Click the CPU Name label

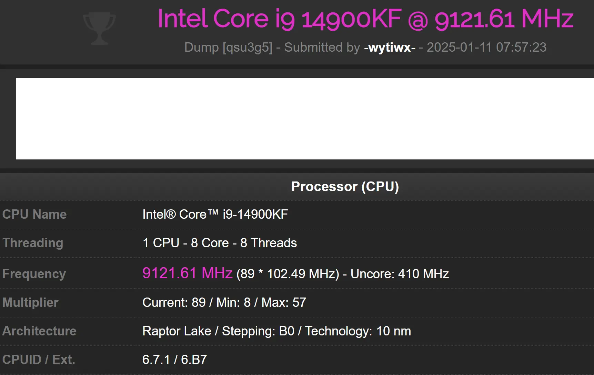click(x=34, y=214)
